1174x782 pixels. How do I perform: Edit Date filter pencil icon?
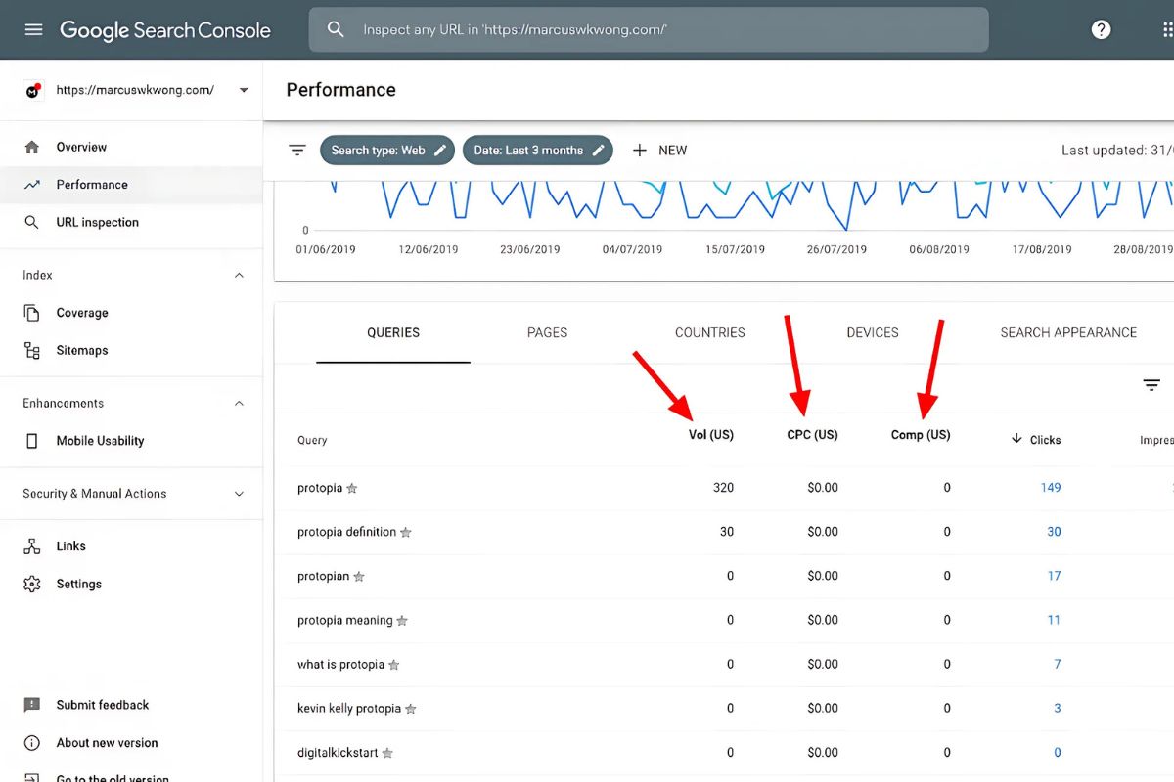click(x=598, y=150)
